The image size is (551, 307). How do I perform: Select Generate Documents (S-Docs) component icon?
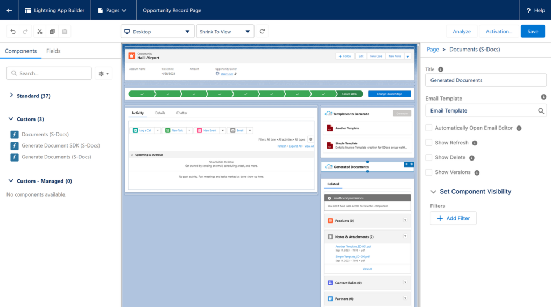(x=15, y=157)
